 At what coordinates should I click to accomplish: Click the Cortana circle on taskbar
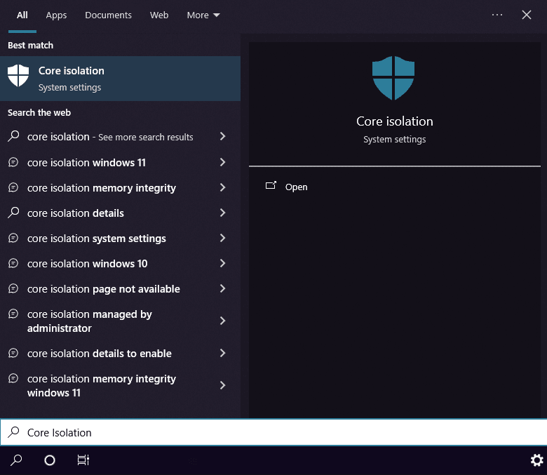(50, 461)
